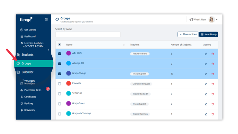Click the Thiago Capitelli tag in Grupo Sales row

[139, 104]
